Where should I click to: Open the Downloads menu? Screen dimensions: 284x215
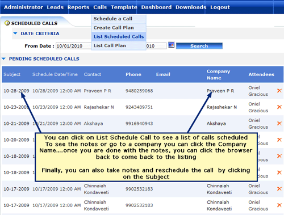(x=191, y=7)
